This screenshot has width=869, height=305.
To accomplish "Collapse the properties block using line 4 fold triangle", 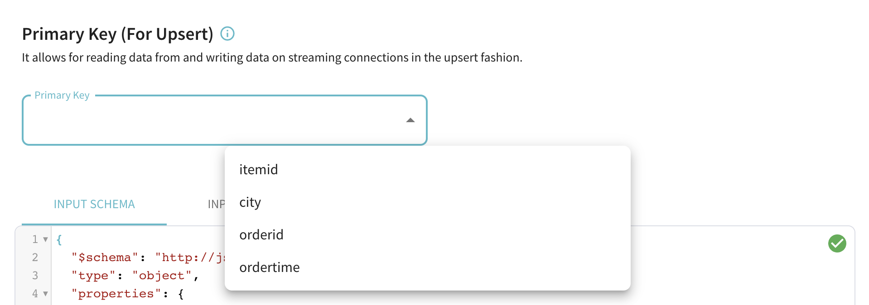I will [45, 293].
